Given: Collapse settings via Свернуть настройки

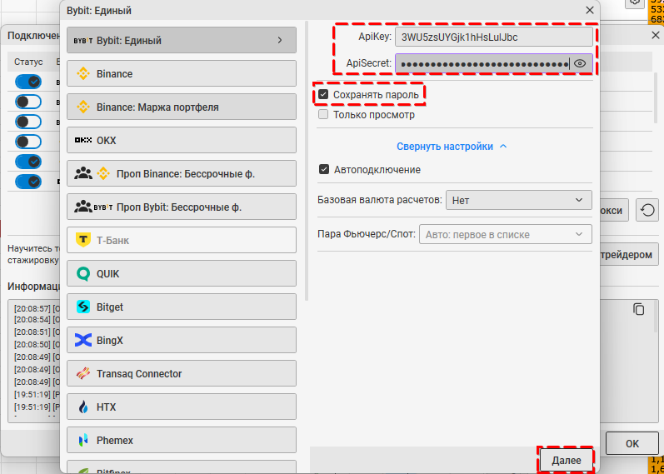Looking at the screenshot, I should click(x=452, y=147).
